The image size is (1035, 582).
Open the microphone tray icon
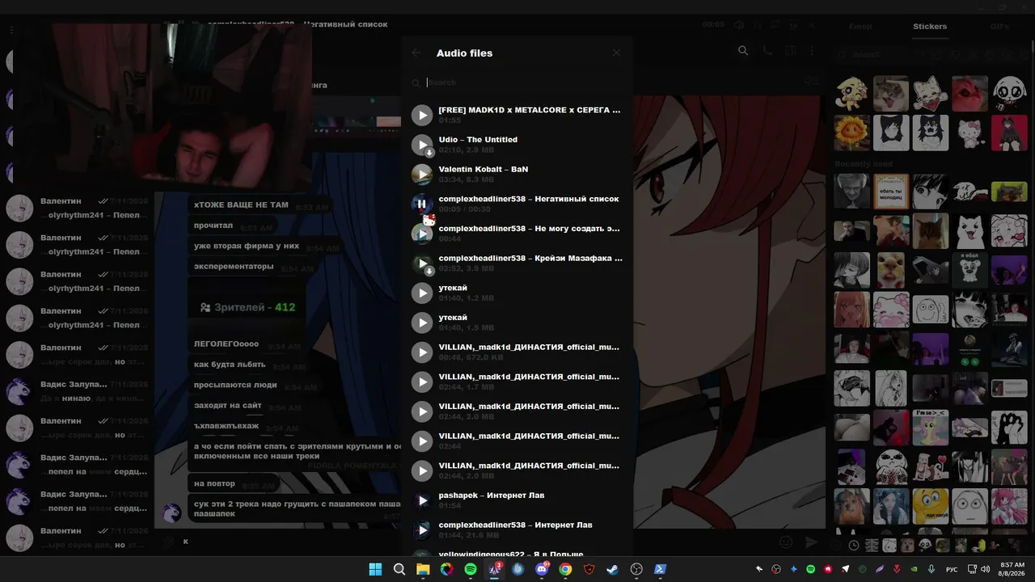coord(931,569)
